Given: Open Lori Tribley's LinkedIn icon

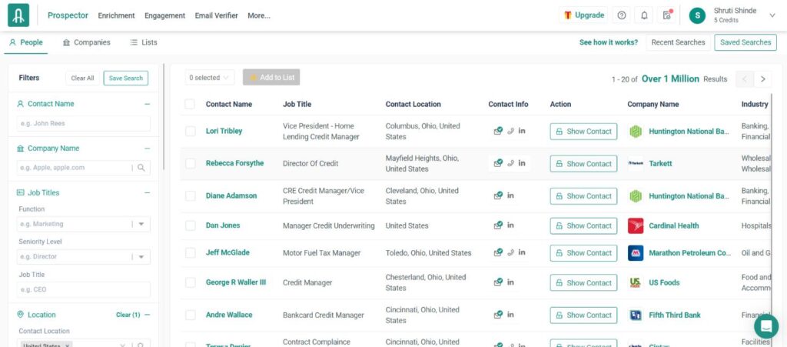Looking at the screenshot, I should tap(522, 131).
